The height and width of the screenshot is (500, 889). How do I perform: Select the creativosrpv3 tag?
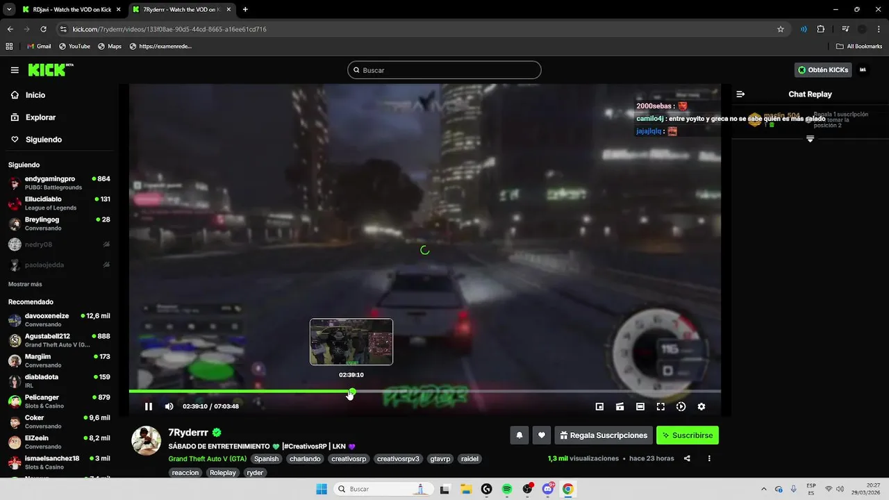pos(398,459)
